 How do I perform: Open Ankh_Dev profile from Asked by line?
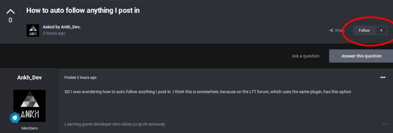tap(70, 27)
